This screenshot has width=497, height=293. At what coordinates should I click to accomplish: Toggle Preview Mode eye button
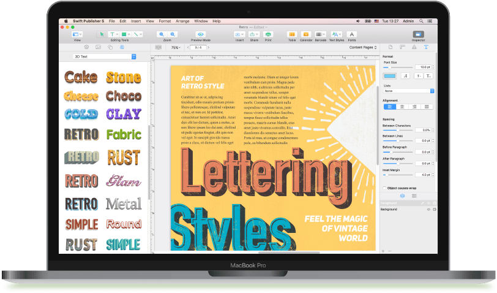[x=201, y=34]
